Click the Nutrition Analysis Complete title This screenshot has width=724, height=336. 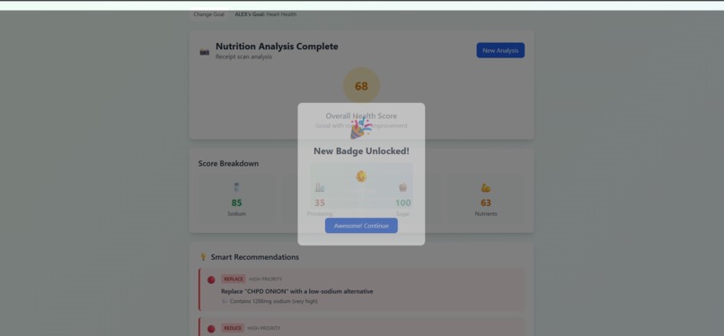point(277,47)
